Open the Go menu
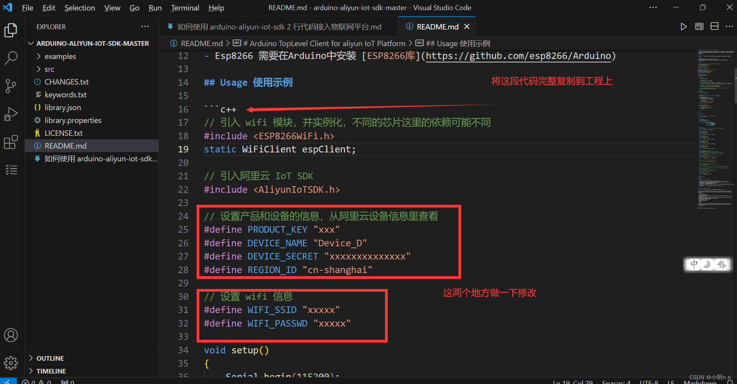 (x=134, y=8)
